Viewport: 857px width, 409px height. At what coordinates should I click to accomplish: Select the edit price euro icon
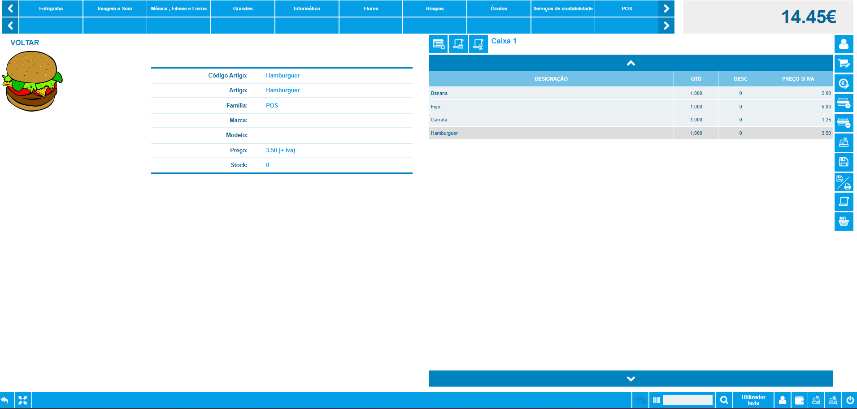tap(844, 83)
